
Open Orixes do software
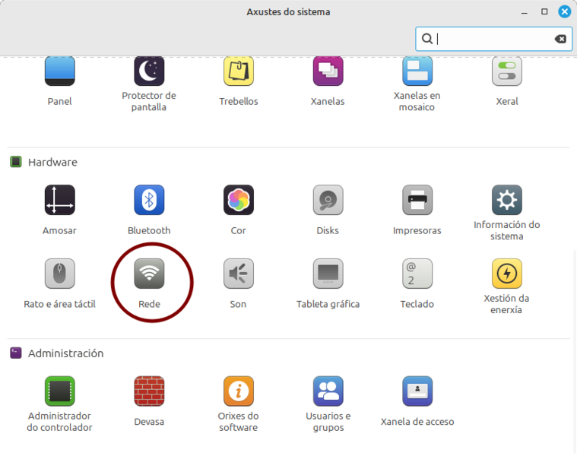pyautogui.click(x=239, y=404)
